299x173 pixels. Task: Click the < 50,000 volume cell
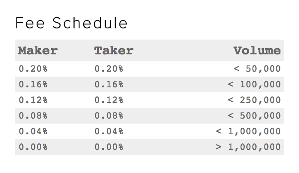click(x=257, y=69)
